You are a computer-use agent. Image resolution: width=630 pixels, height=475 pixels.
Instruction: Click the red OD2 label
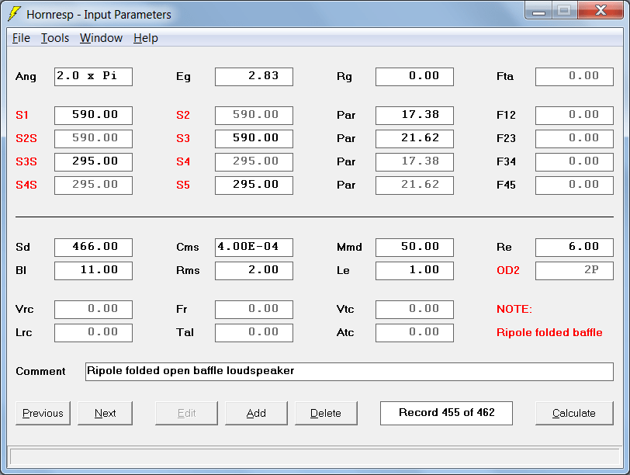pos(508,270)
